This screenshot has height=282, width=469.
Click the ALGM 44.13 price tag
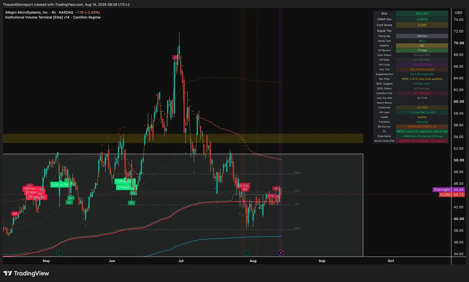click(x=452, y=195)
